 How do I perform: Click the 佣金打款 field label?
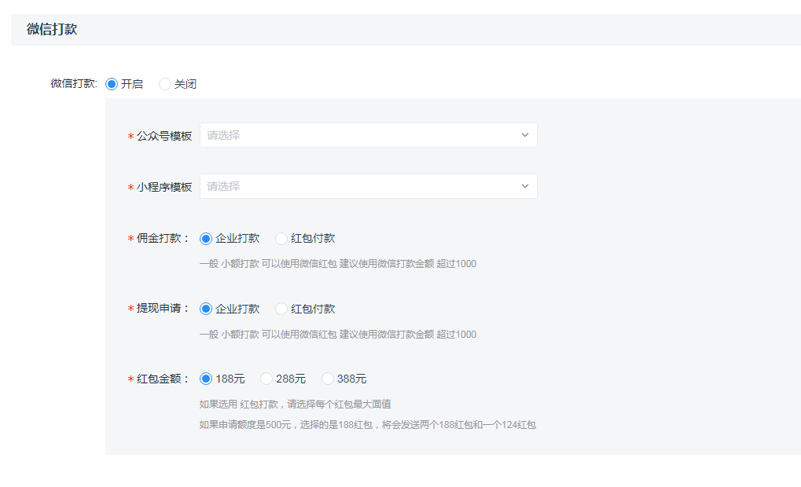(163, 238)
